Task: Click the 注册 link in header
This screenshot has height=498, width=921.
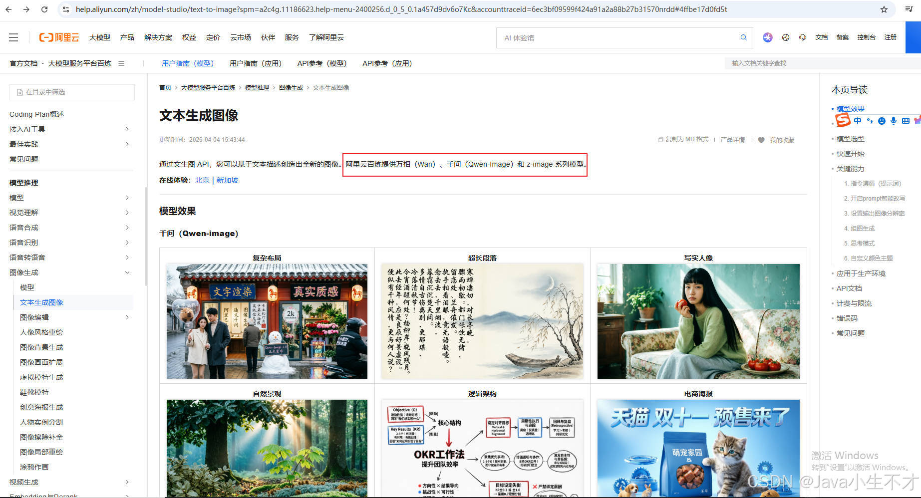Action: [x=891, y=37]
